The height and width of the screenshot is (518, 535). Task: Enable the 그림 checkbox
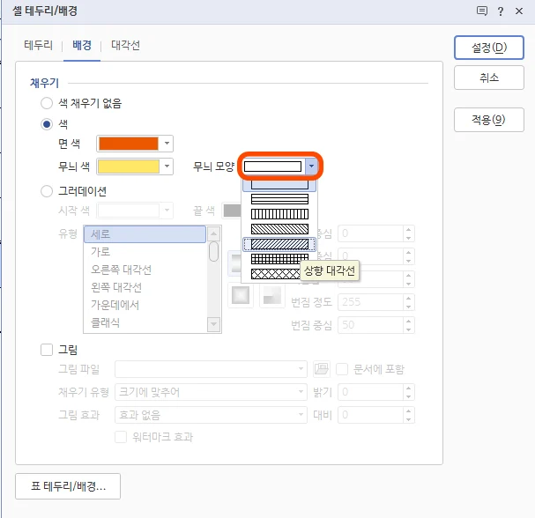(x=47, y=350)
